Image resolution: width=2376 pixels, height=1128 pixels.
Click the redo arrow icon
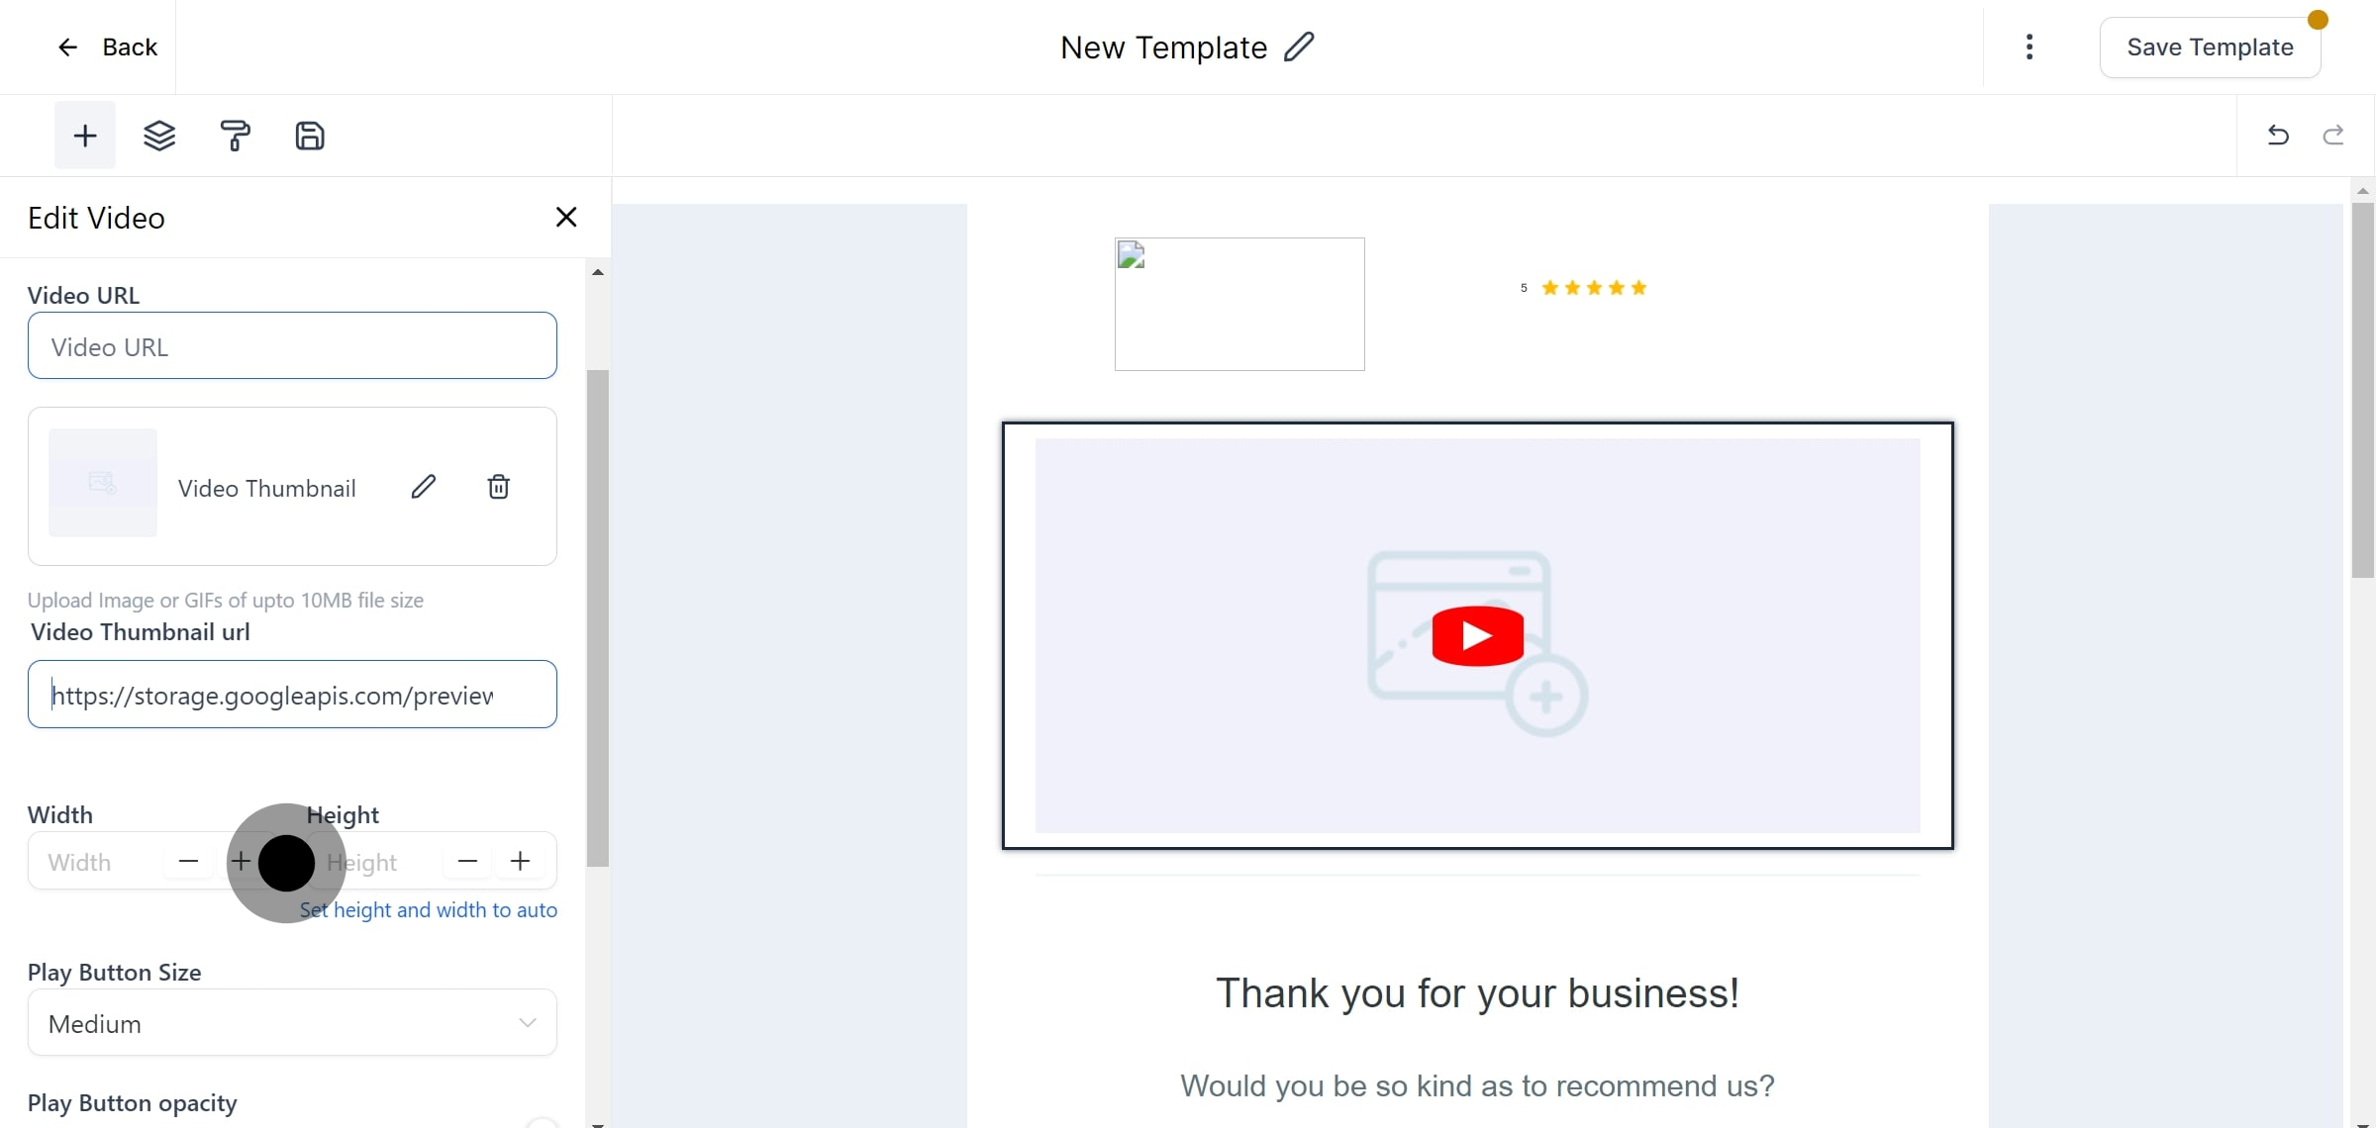[2333, 136]
